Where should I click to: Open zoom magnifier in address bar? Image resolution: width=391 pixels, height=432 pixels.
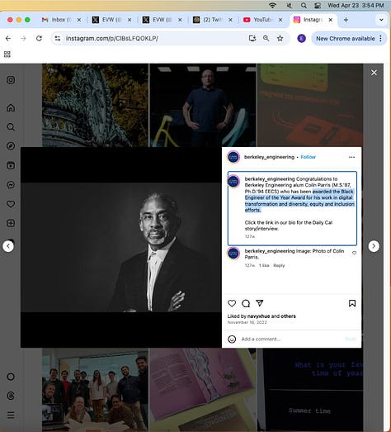(x=266, y=38)
